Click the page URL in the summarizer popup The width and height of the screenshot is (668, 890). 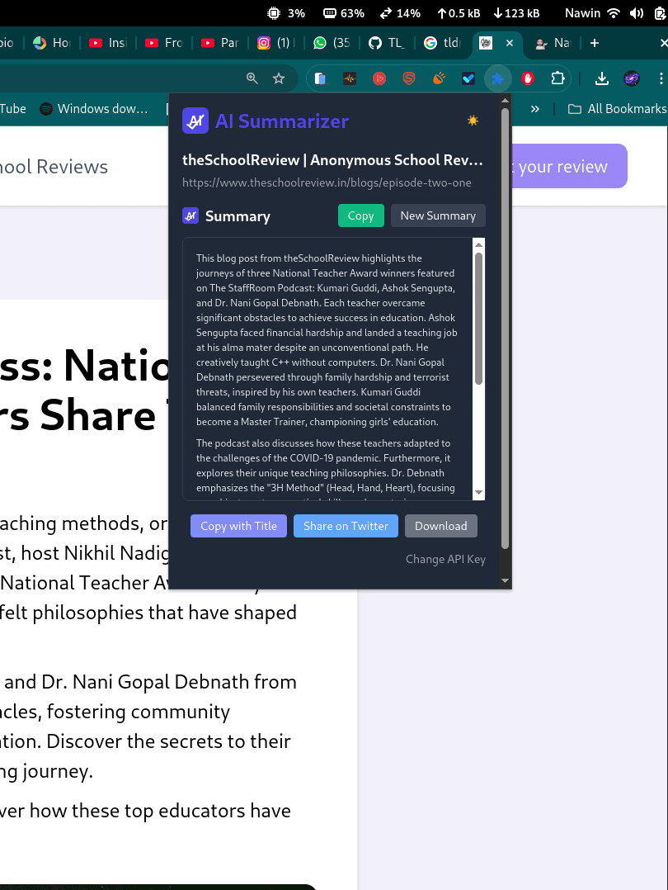coord(327,182)
